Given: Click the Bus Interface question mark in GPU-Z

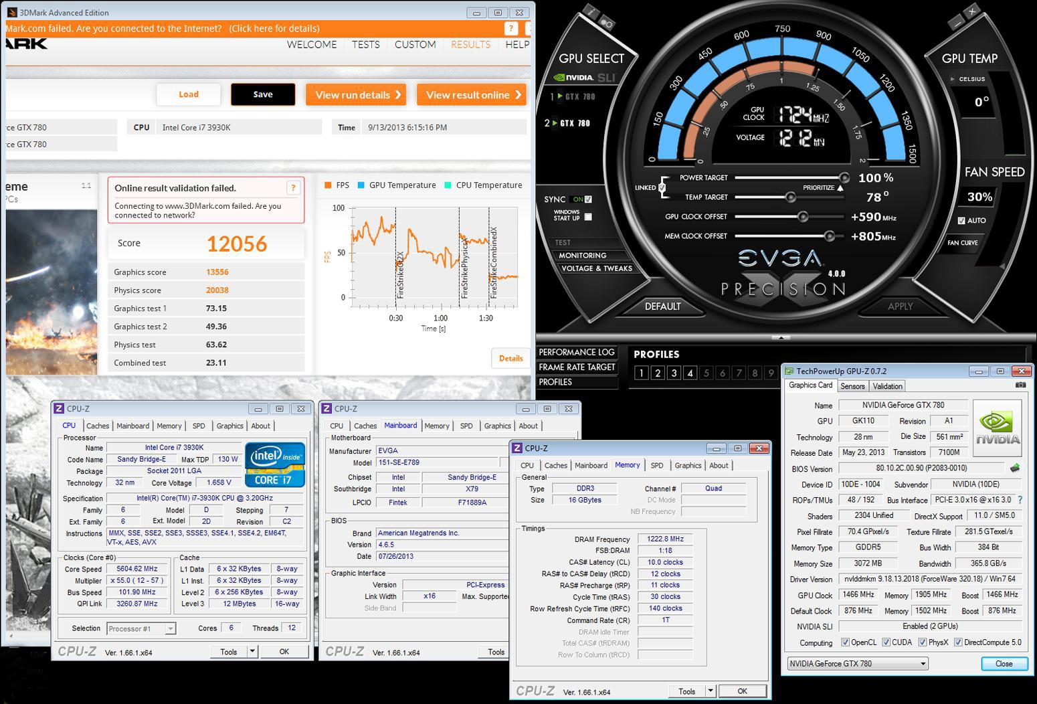Looking at the screenshot, I should [1020, 500].
